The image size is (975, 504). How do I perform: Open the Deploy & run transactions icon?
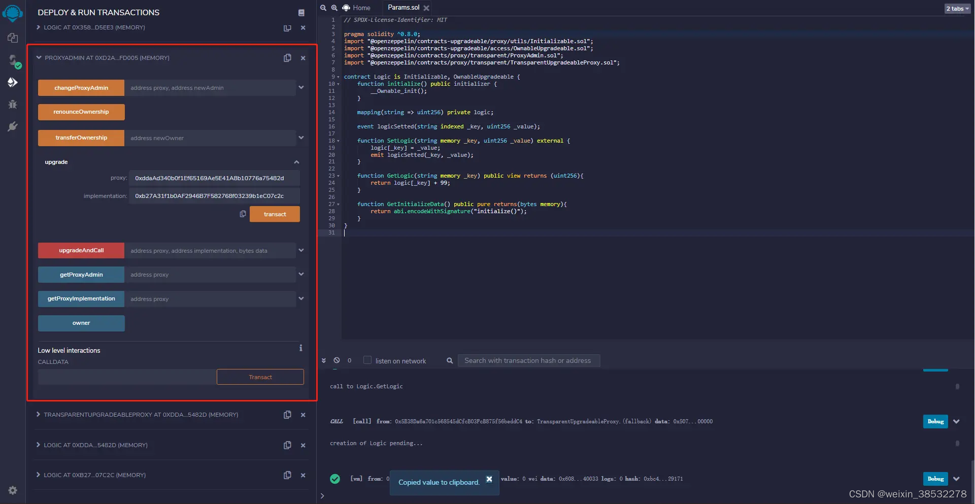click(13, 82)
